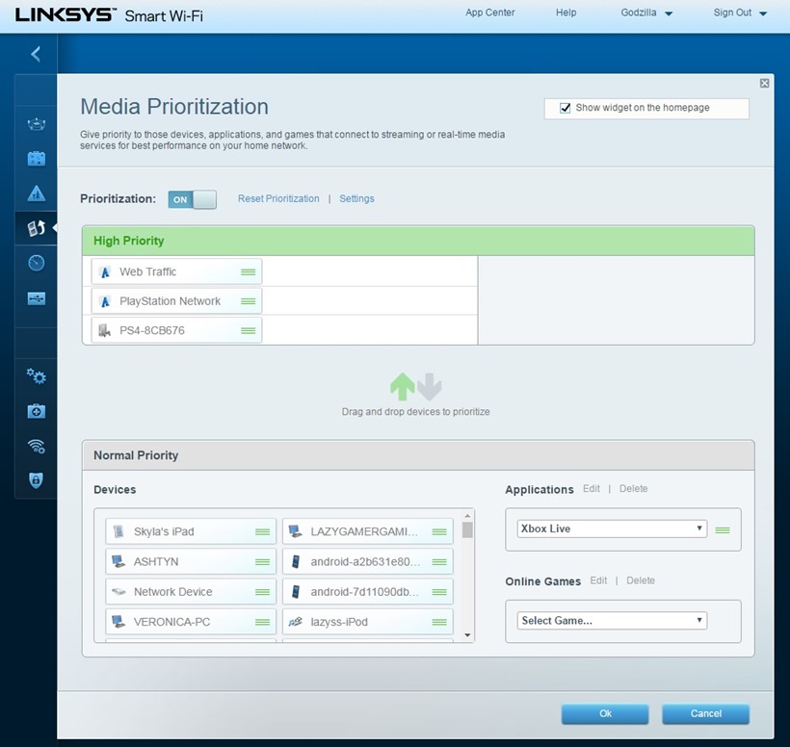790x747 pixels.
Task: Click the android-7d11090db... drag handle
Action: tap(439, 592)
